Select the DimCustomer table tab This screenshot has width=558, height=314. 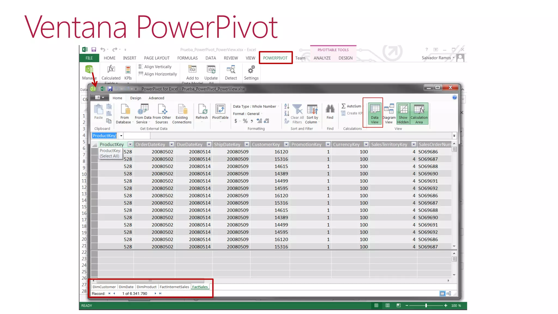pyautogui.click(x=104, y=287)
